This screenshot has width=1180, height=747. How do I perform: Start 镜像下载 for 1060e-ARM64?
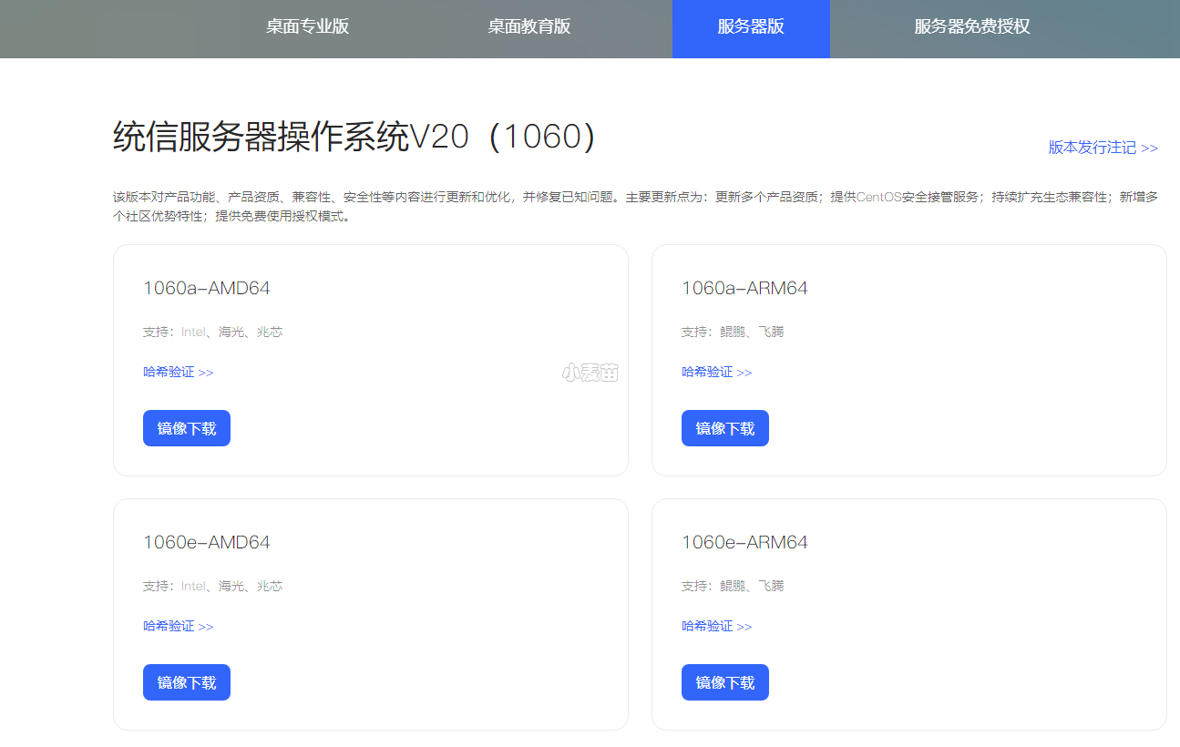[x=725, y=682]
